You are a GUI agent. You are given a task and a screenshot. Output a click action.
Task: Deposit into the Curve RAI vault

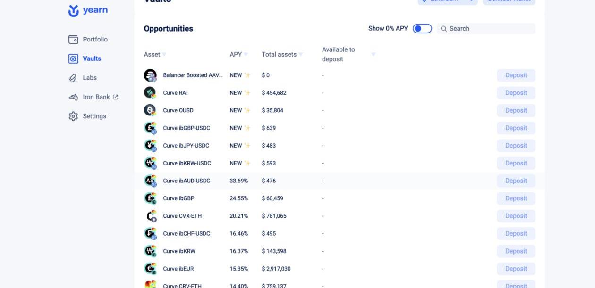click(x=516, y=93)
